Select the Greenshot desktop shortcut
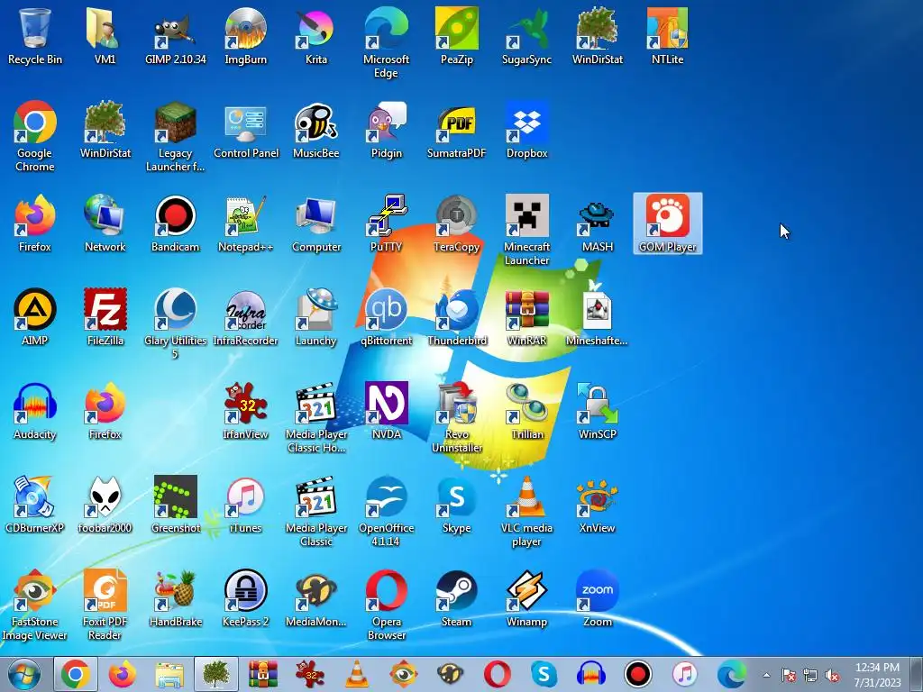 point(176,505)
